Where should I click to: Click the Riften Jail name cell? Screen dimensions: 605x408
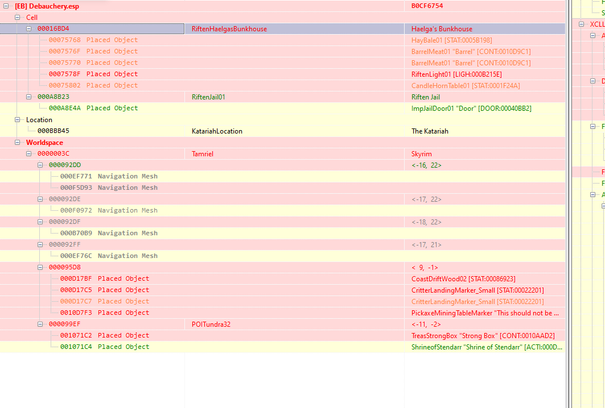(484, 97)
